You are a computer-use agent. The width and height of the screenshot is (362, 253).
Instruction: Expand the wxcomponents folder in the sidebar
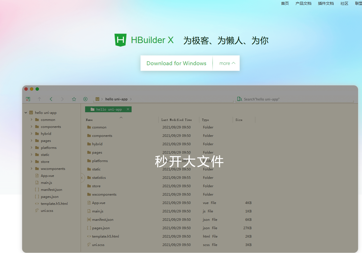pyautogui.click(x=31, y=168)
